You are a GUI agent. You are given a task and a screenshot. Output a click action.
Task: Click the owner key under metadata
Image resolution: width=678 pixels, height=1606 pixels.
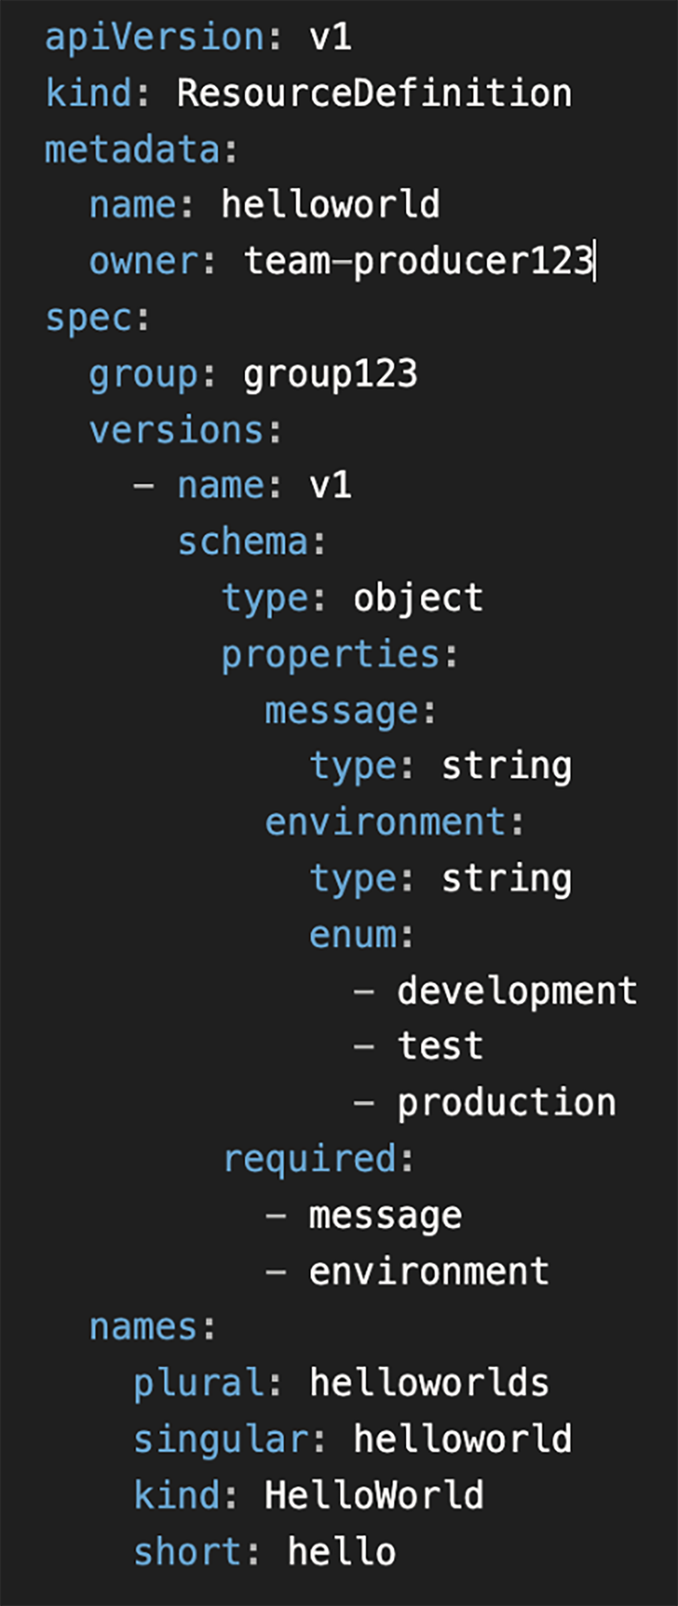(143, 261)
